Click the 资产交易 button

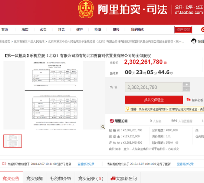click(x=183, y=30)
